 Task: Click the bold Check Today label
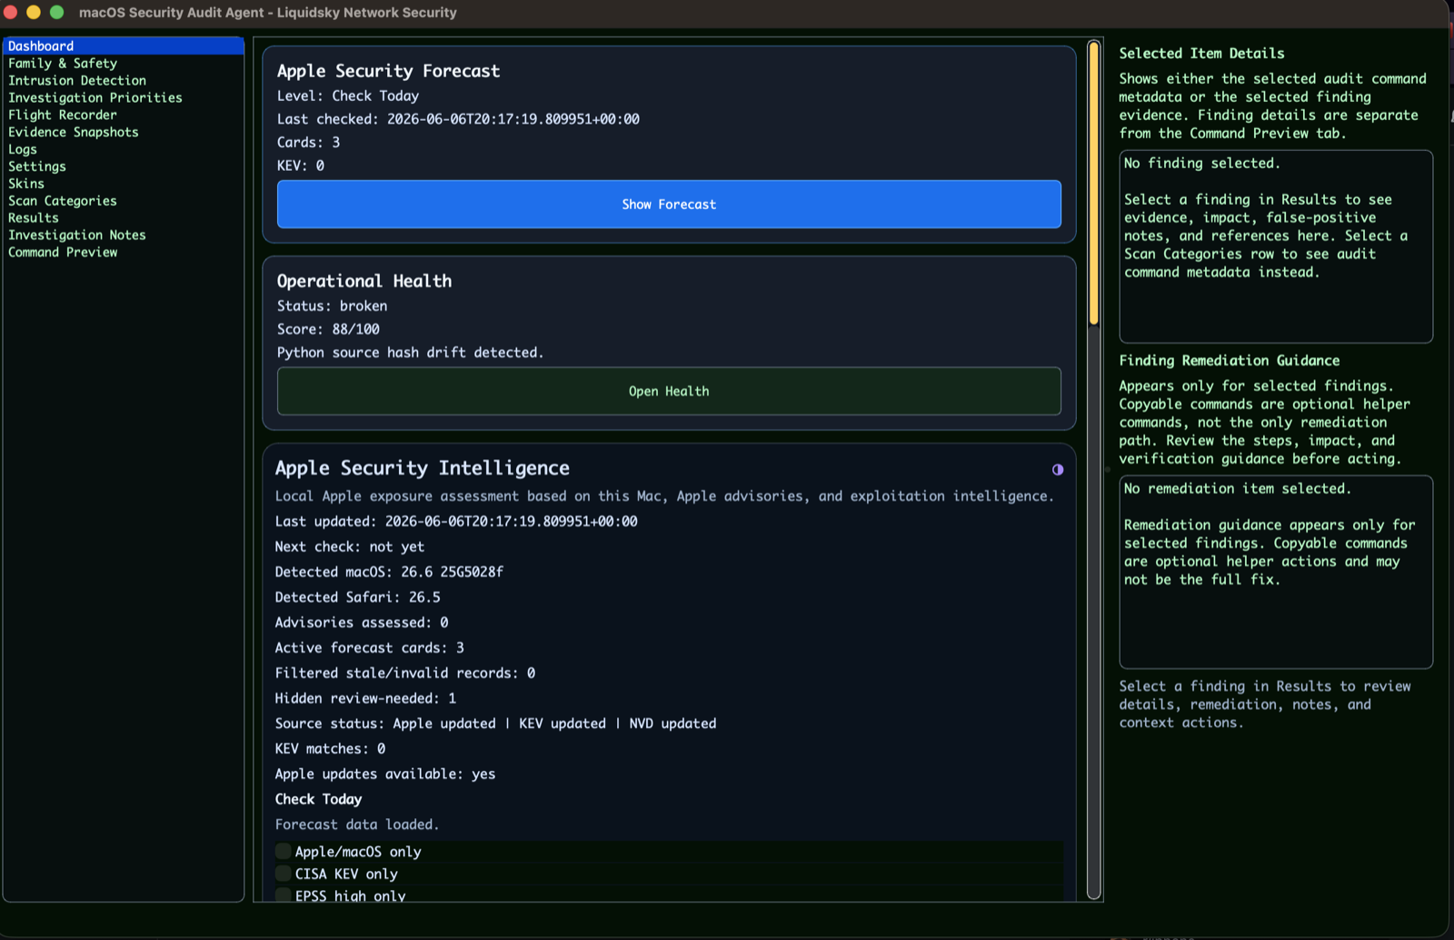click(x=319, y=799)
